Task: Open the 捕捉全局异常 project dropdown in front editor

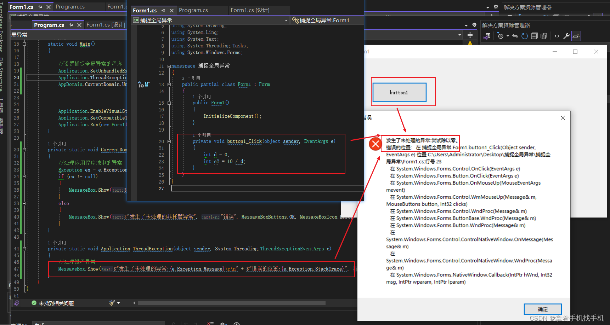Action: [x=210, y=21]
